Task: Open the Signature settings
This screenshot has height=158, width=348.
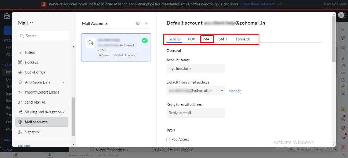Action: click(32, 132)
